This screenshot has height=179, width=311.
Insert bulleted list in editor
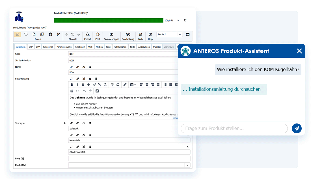tap(165, 85)
